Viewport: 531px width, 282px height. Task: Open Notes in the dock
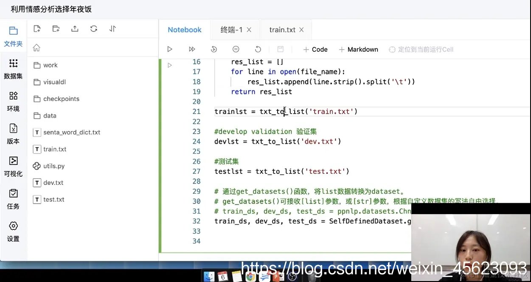click(237, 277)
